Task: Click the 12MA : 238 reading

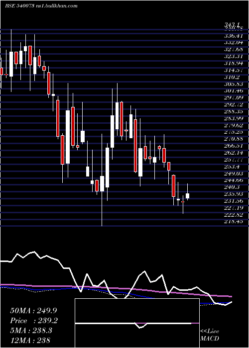Action: tap(30, 340)
